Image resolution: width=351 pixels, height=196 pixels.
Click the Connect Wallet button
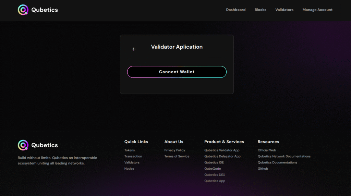[x=177, y=72]
